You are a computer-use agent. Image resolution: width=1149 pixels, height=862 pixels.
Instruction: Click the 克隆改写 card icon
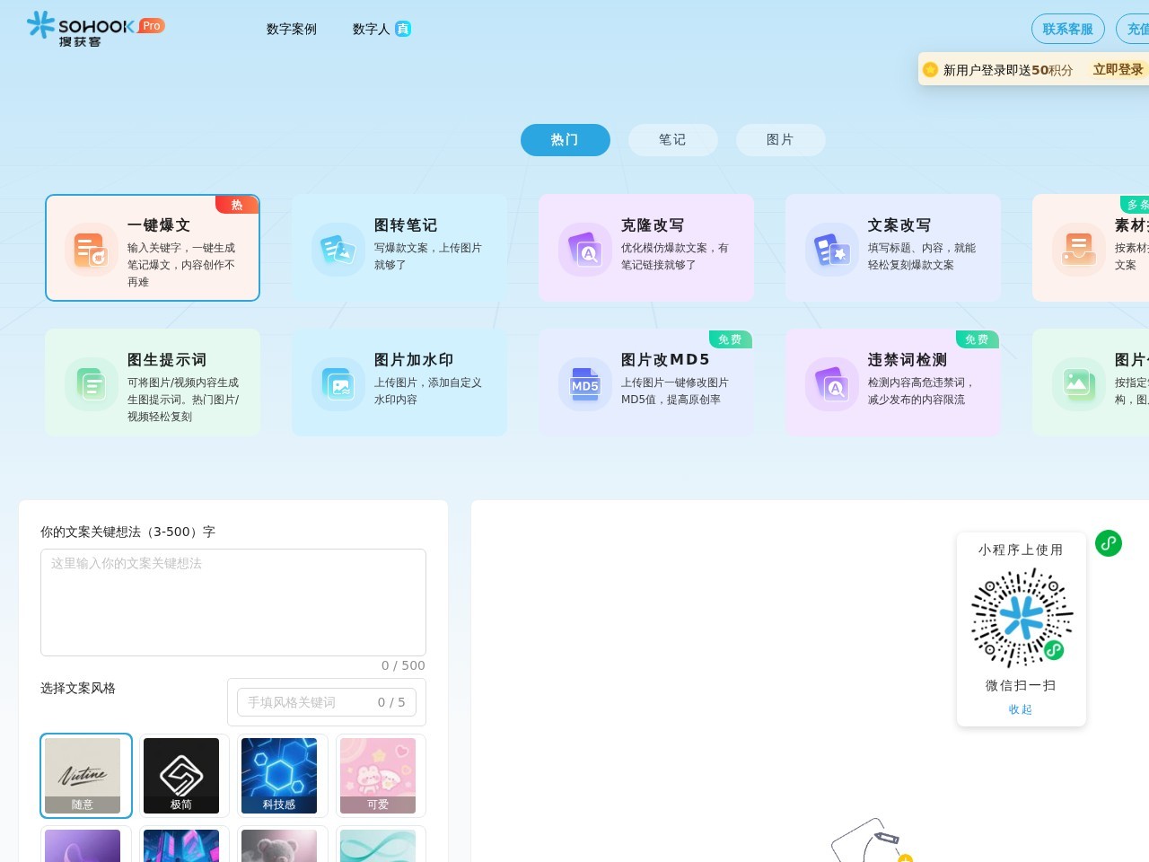[x=585, y=250]
